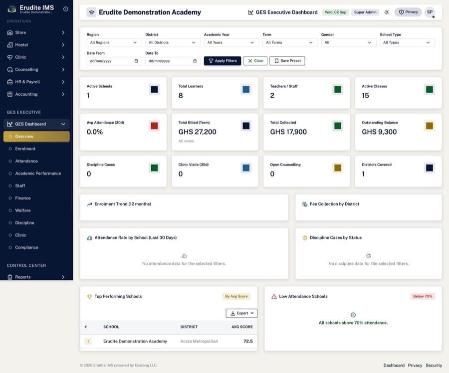This screenshot has height=373, width=449.
Task: Click the Total Billed card icon
Action: coord(246,126)
